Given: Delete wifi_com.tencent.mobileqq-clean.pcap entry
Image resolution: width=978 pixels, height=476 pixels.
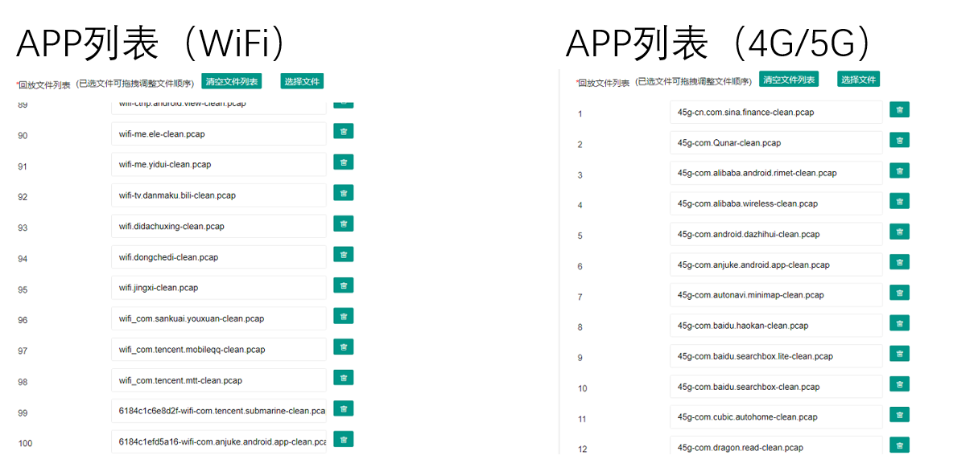Looking at the screenshot, I should tap(343, 347).
